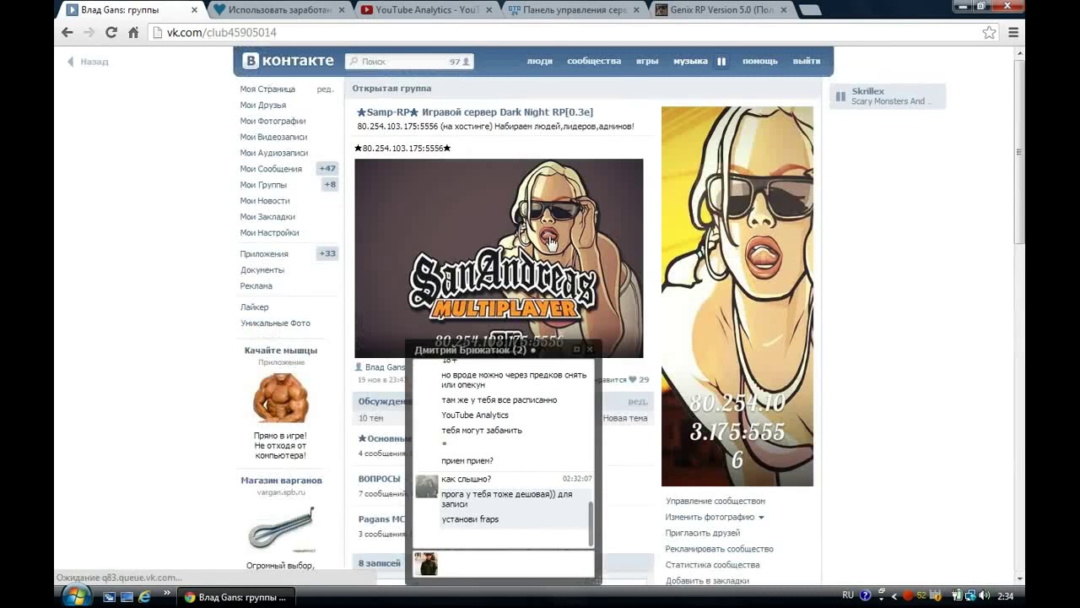Pause the Skrillex track in the player widget
1080x608 pixels.
[x=840, y=96]
